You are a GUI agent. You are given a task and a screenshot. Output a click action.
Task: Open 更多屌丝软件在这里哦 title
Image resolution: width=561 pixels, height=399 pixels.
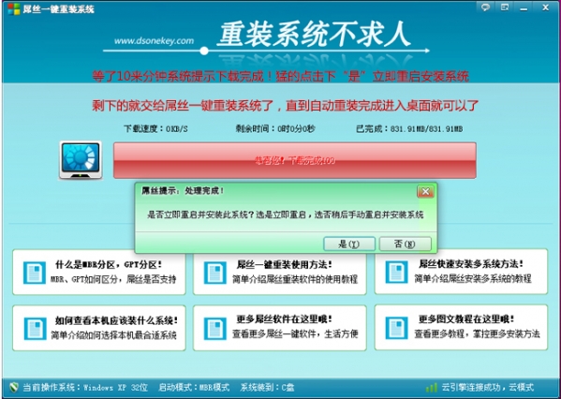285,318
